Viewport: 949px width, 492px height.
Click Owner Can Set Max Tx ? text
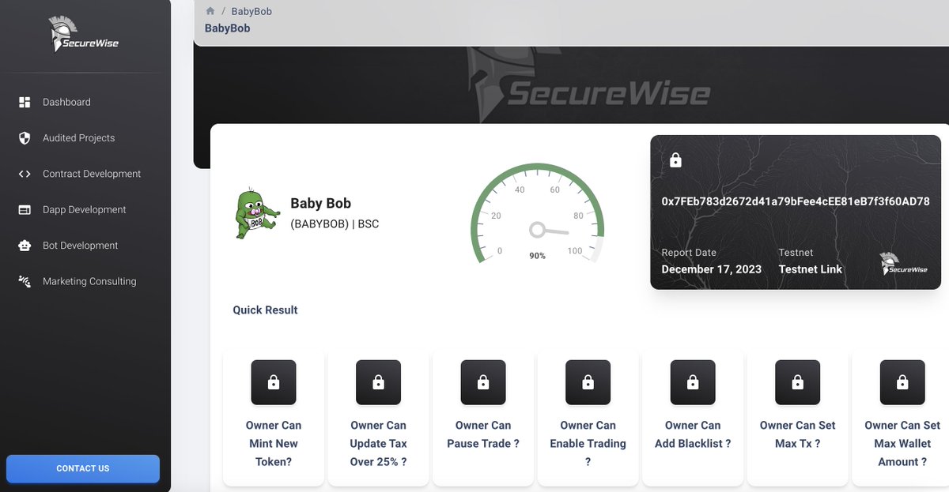[x=797, y=434]
